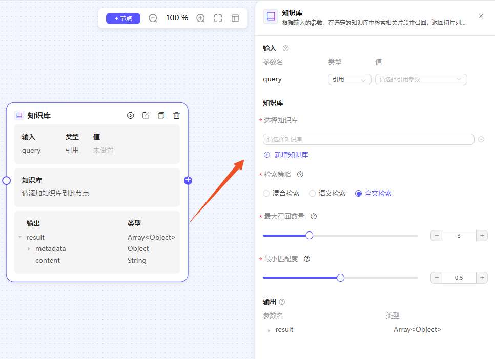Decrease 最大召回数量 with minus button
This screenshot has width=495, height=359.
pos(436,236)
